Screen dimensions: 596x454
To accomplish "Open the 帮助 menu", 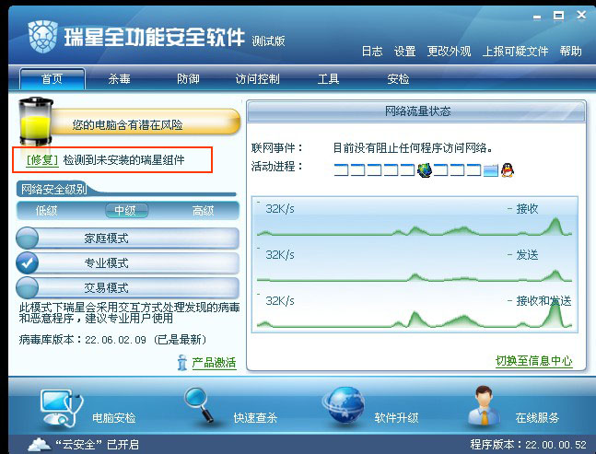I will 570,51.
